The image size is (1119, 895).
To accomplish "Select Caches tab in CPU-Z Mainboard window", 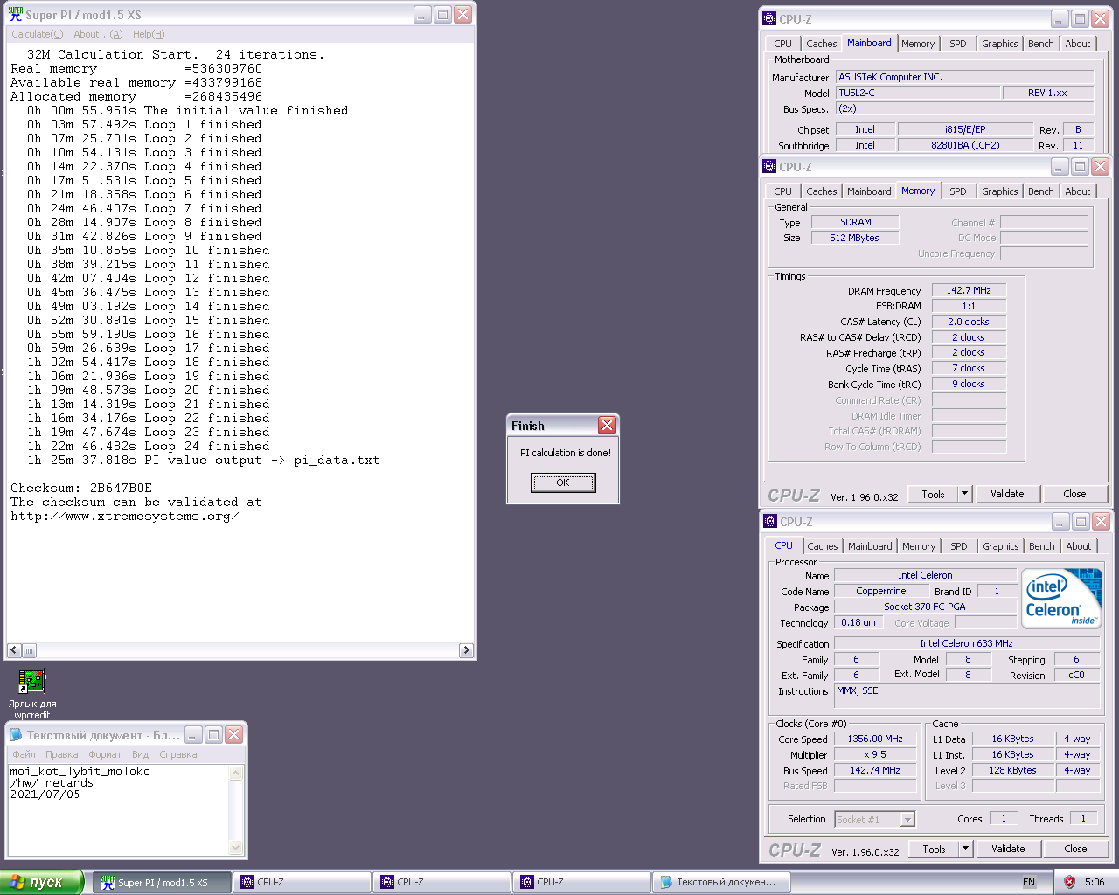I will point(821,44).
